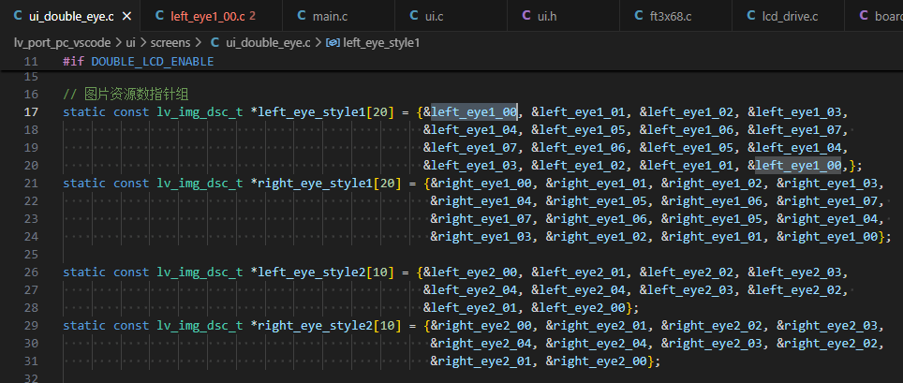Close the ui_double_eye.c tab
Screen dimensions: 903x383
point(126,16)
